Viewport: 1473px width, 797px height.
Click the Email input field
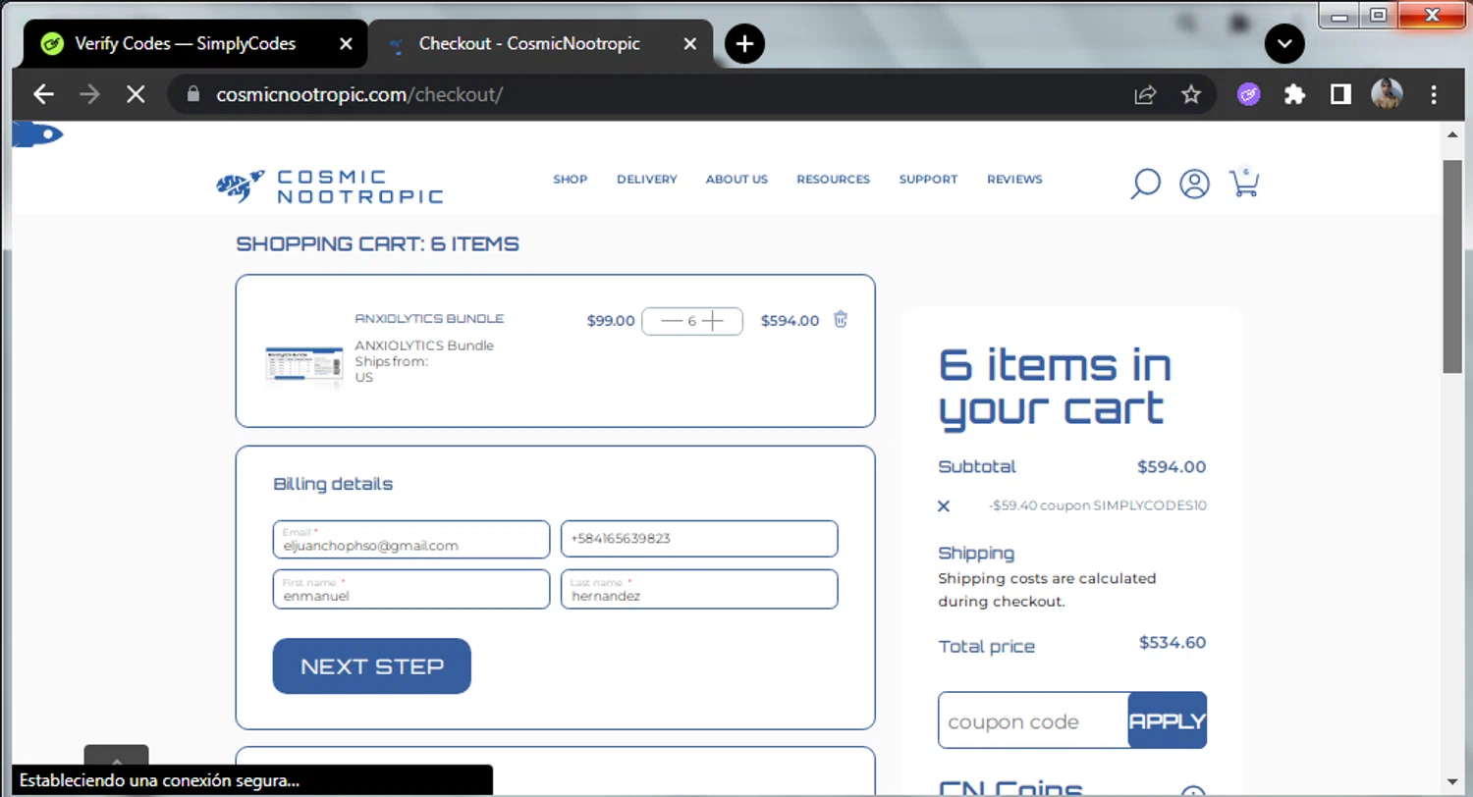tap(411, 539)
